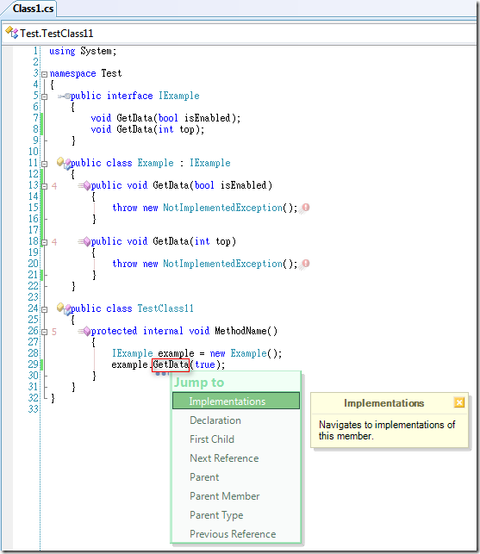Click NotImplementedException on line 15

click(x=222, y=208)
